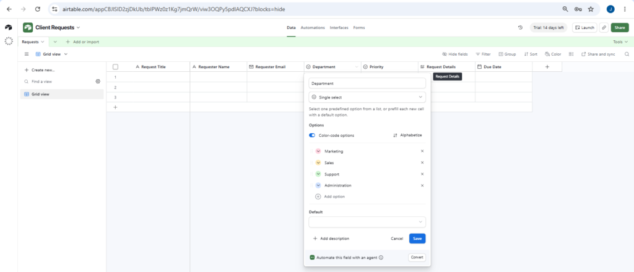Reload the page with the refresh icon

(x=38, y=9)
